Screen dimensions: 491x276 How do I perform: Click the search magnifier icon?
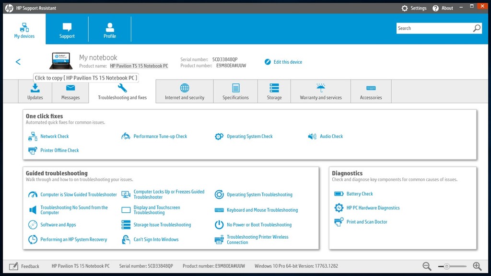477,28
